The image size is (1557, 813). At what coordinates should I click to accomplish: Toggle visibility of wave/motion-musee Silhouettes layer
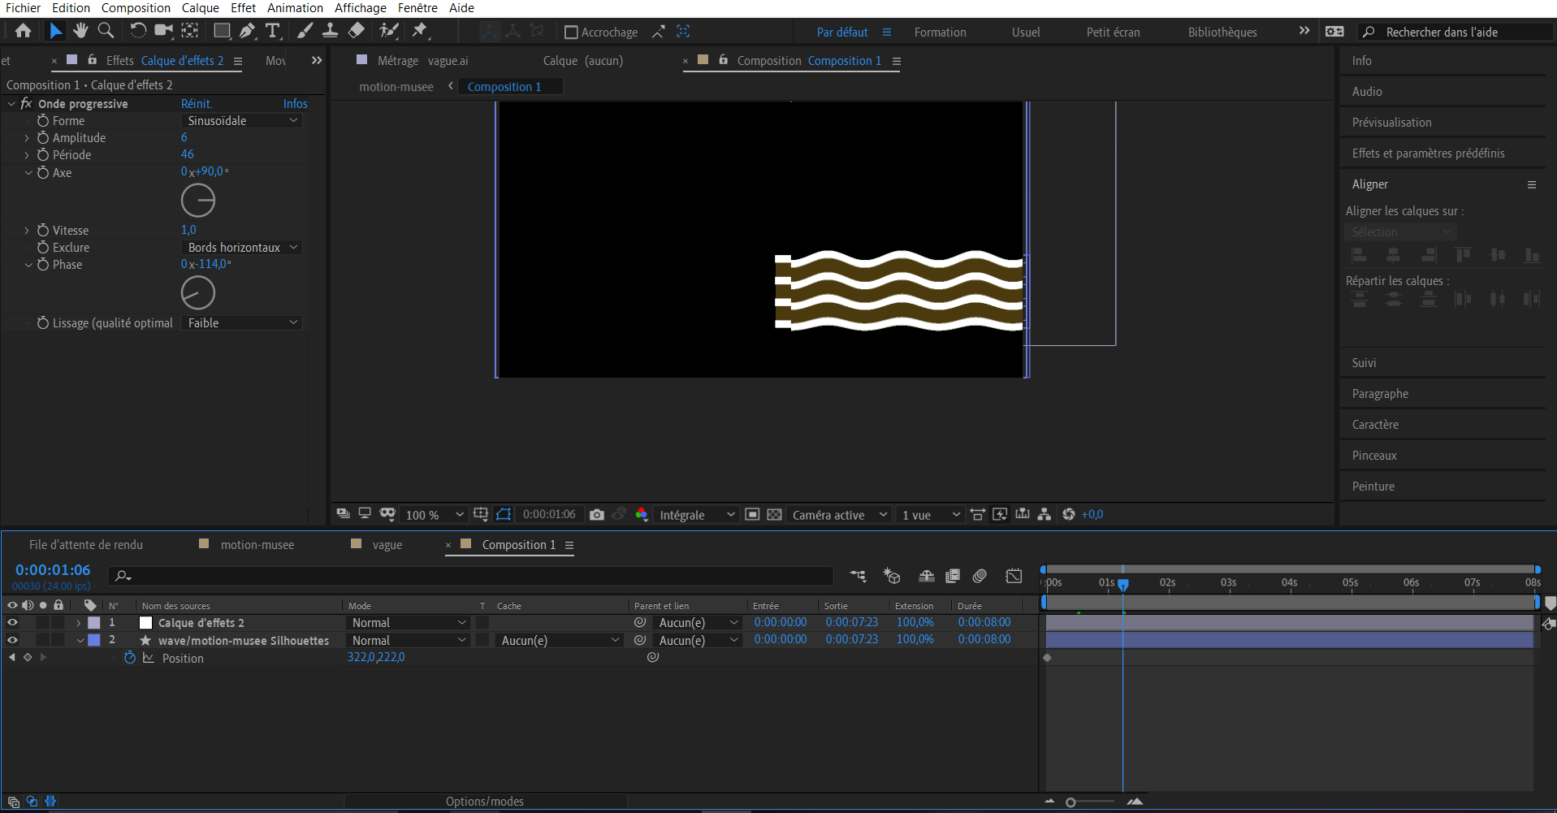[12, 641]
